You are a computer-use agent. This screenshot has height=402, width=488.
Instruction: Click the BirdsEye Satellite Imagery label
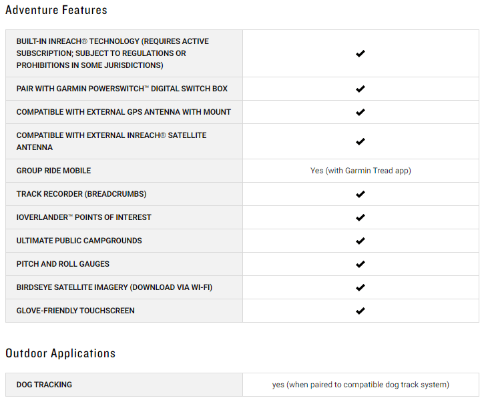114,287
